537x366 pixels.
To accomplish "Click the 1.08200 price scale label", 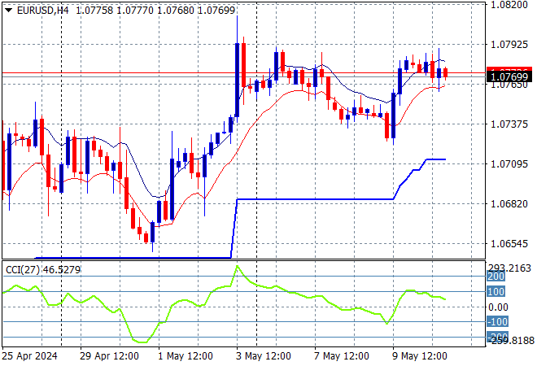I will point(509,5).
